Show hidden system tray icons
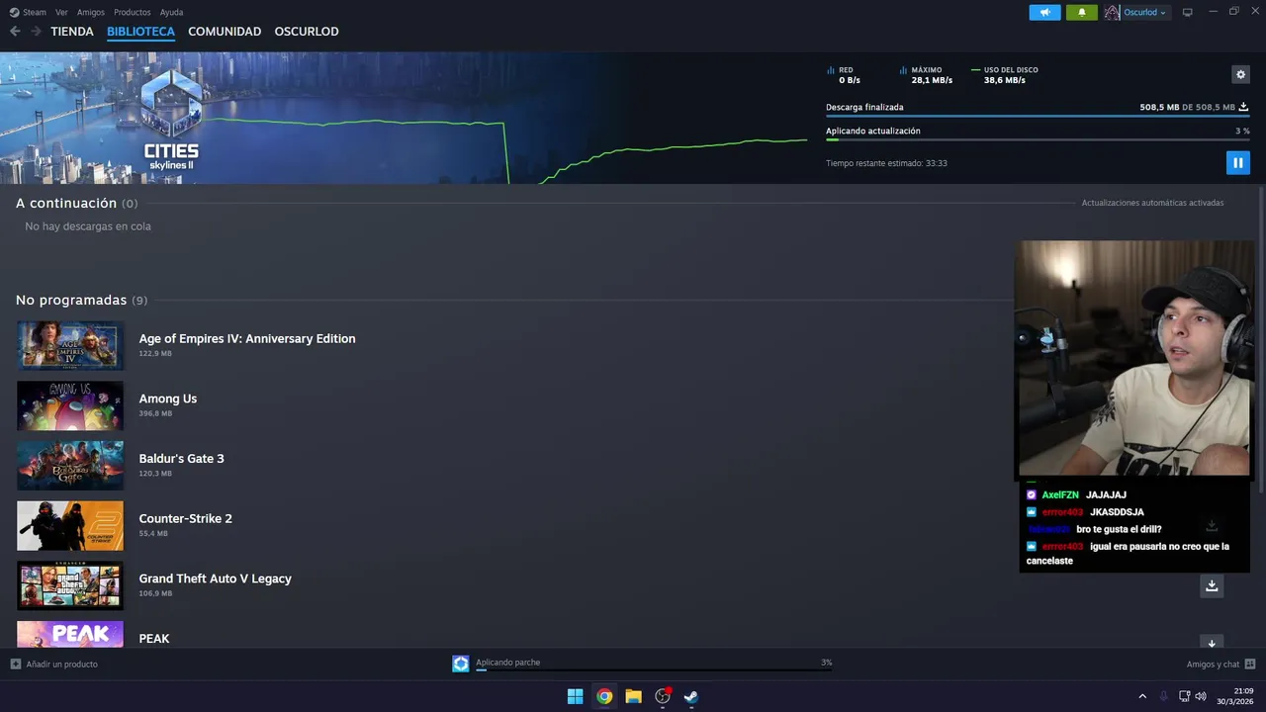The height and width of the screenshot is (712, 1266). (1142, 696)
